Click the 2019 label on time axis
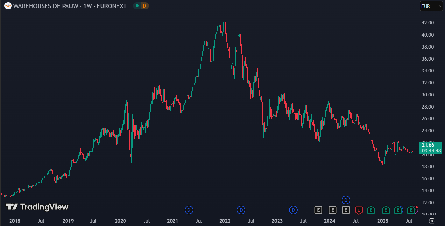Screen dimensions: 445x226 [68, 221]
